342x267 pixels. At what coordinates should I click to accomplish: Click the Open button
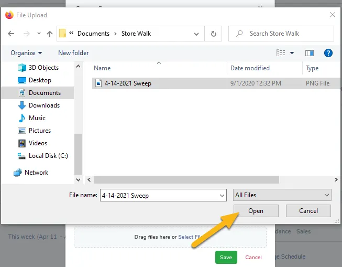pos(256,211)
